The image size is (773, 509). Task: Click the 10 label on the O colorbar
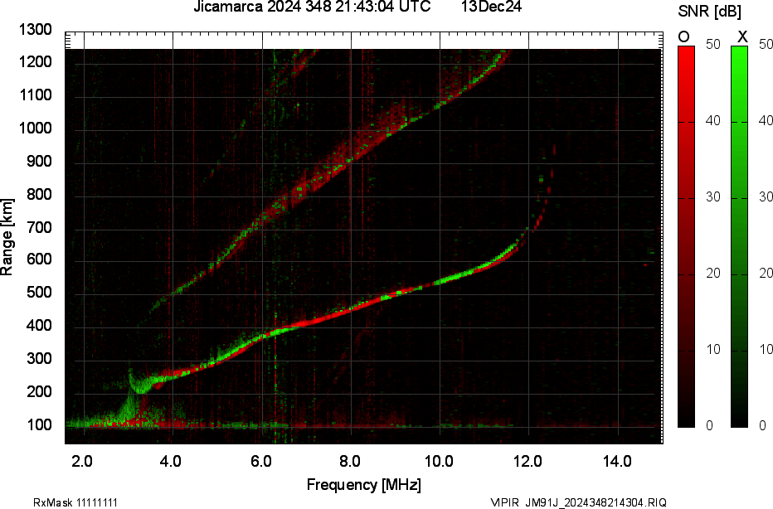click(712, 349)
